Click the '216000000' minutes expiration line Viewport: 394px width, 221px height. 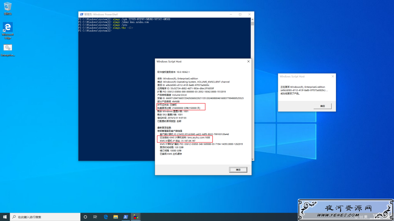(179, 108)
